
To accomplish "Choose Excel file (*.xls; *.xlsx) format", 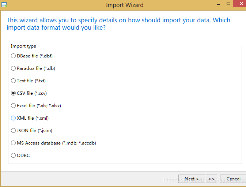I will (14, 106).
